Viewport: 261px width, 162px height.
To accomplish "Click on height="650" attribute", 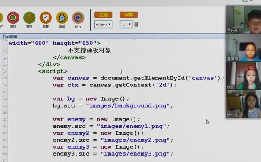I will coord(75,43).
